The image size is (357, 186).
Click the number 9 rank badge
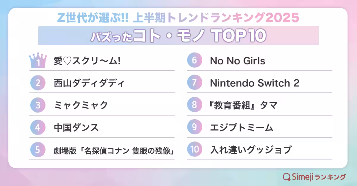coord(195,127)
